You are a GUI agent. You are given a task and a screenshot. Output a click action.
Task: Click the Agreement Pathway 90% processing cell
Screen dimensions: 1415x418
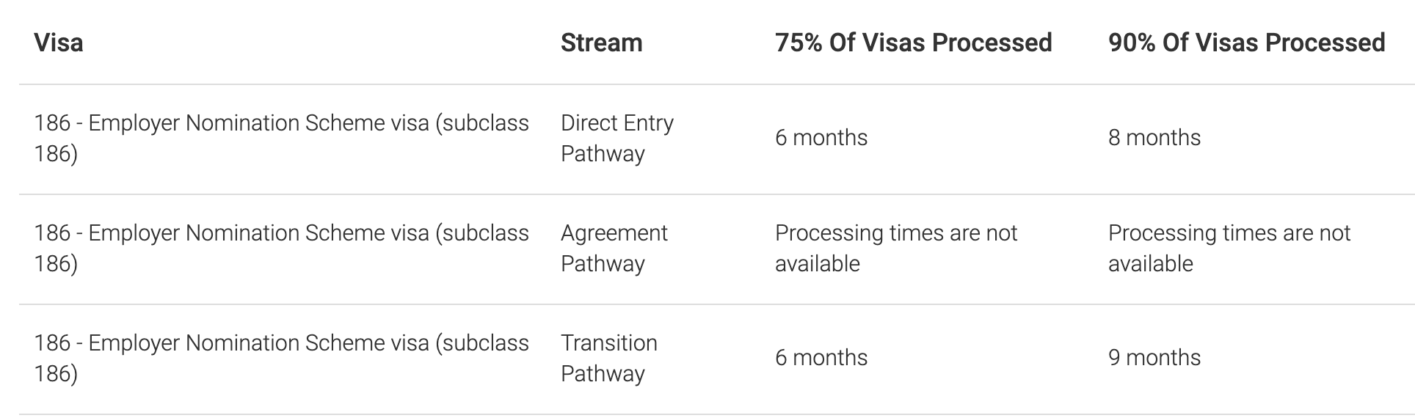tap(1229, 248)
